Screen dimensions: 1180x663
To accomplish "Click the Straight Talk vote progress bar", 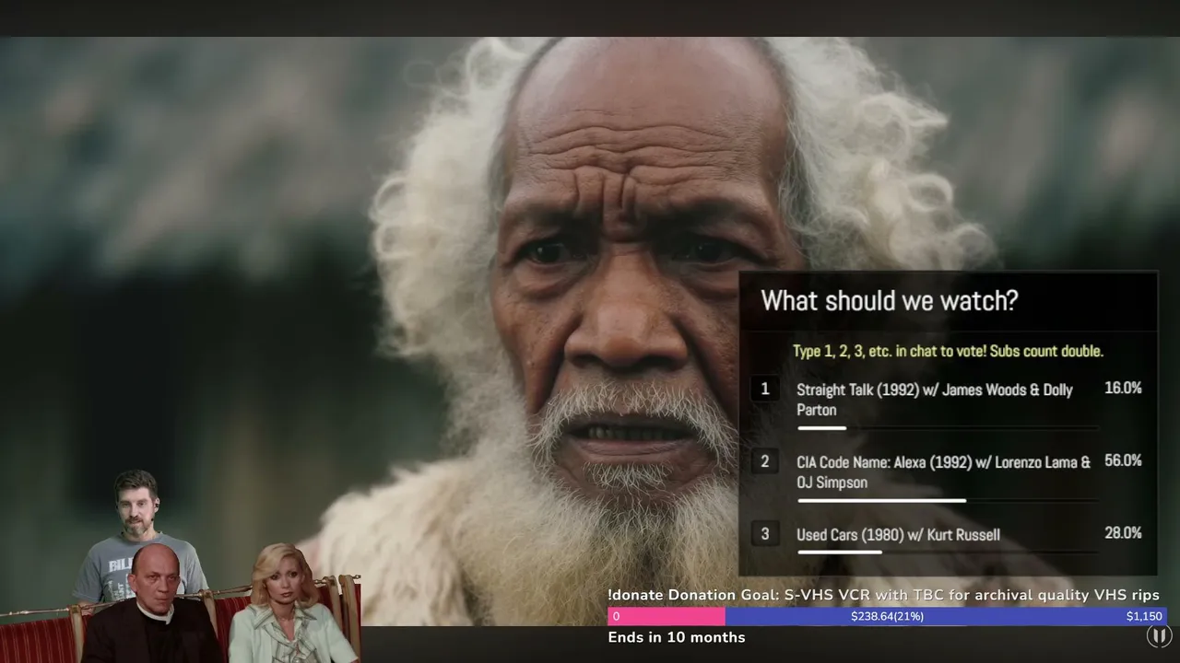I will click(x=948, y=428).
